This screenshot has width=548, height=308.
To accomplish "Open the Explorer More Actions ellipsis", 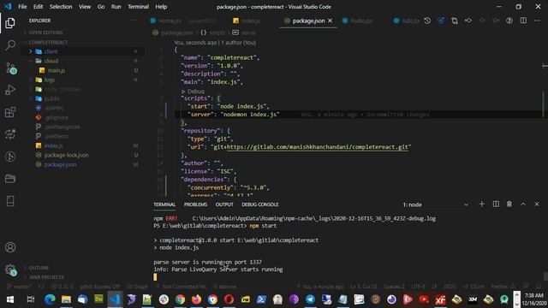I will (134, 21).
